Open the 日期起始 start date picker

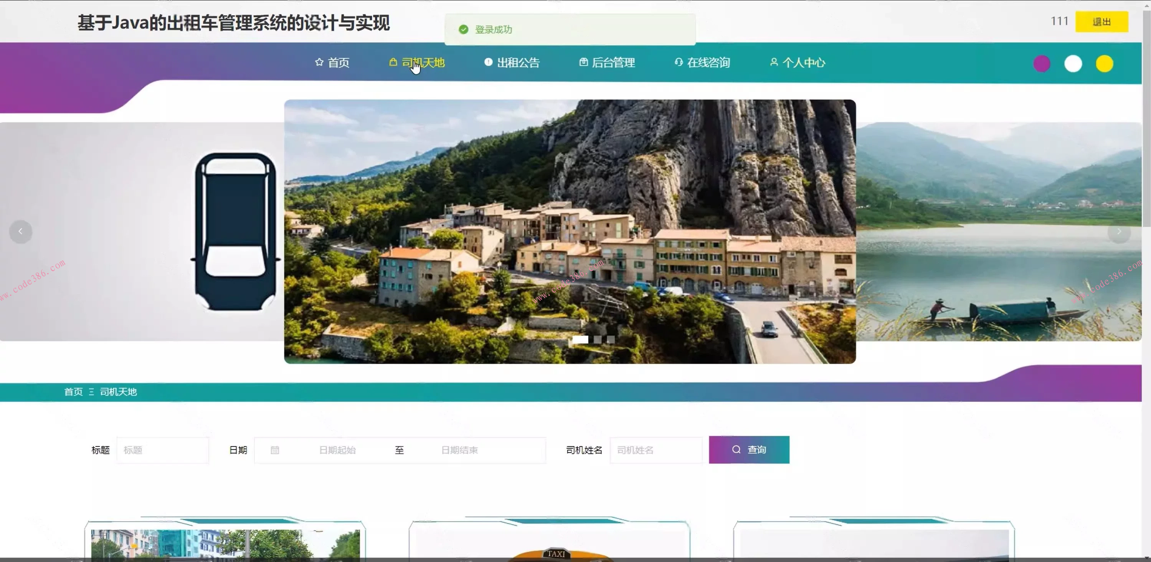tap(337, 450)
